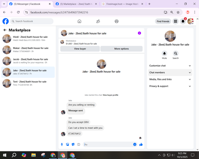Open the Toni conversation

pos(28,83)
